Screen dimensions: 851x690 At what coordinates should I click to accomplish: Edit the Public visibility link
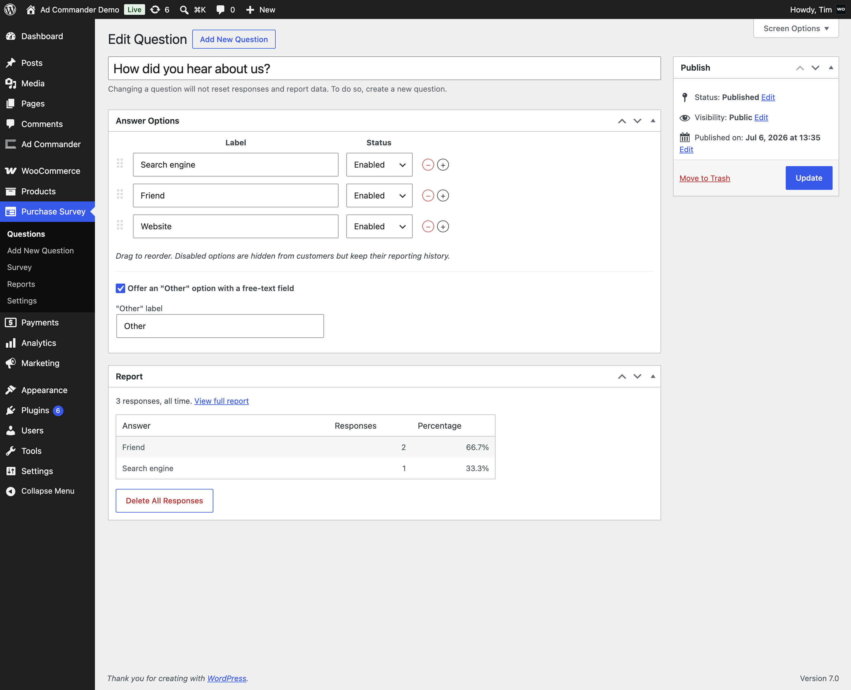tap(761, 118)
